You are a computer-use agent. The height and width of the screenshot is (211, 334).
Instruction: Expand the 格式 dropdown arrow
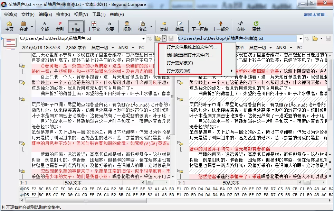click(x=151, y=27)
